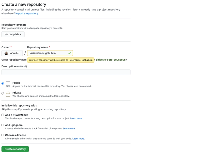
Task: Click the tooltip about -username-.github.io
Action: [x=60, y=60]
